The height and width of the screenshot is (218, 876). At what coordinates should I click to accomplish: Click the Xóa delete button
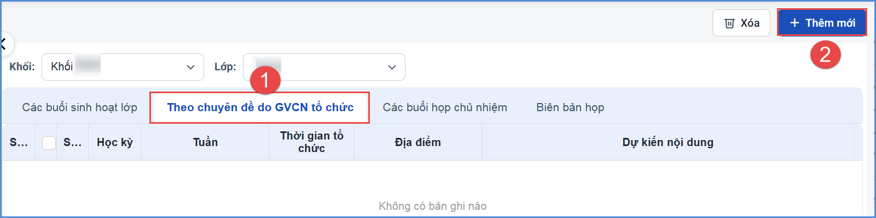[741, 23]
